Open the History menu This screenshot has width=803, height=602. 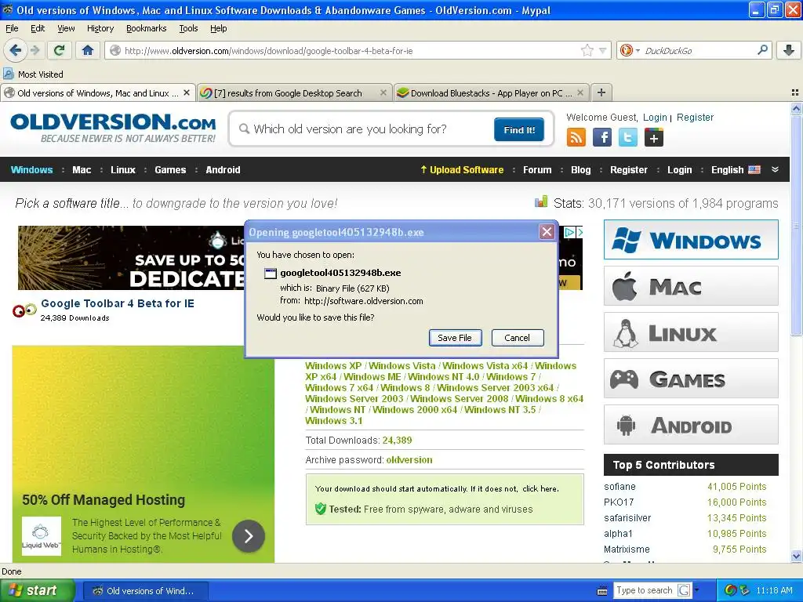pos(100,28)
